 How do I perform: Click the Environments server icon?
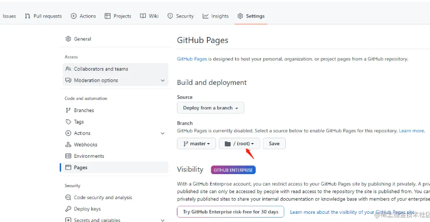(x=68, y=156)
